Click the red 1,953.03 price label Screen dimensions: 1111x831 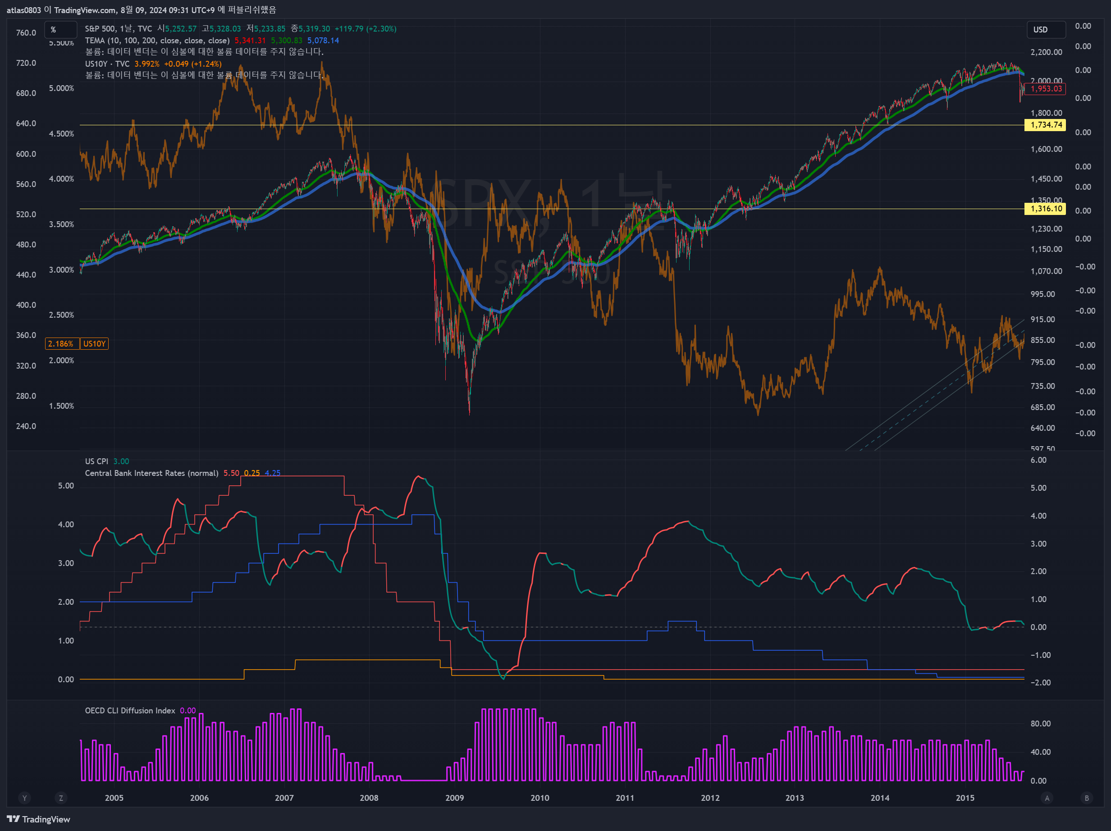click(x=1046, y=89)
